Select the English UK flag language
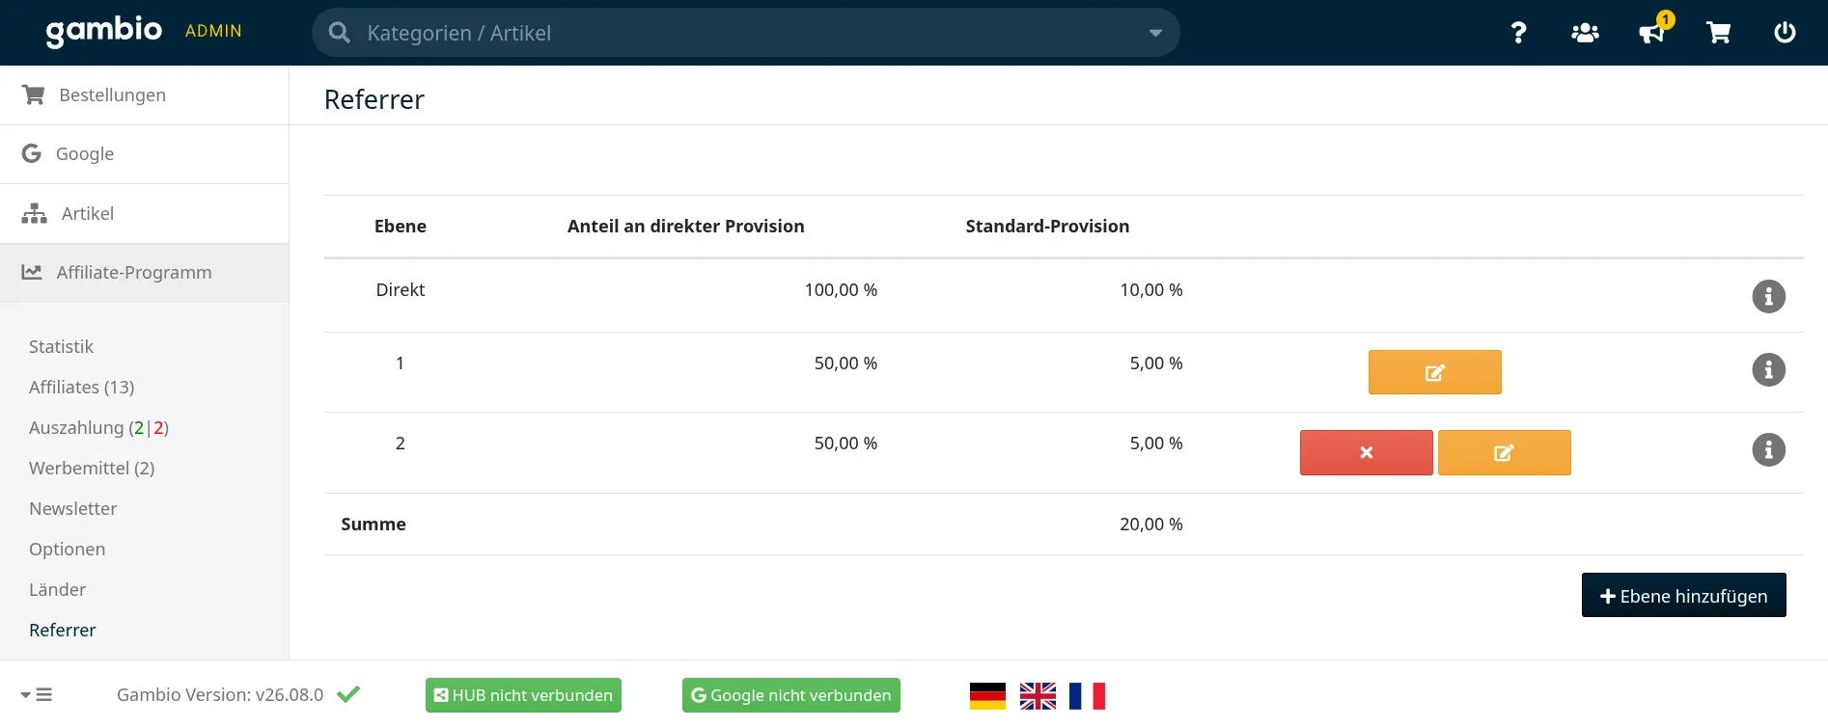 click(1038, 695)
